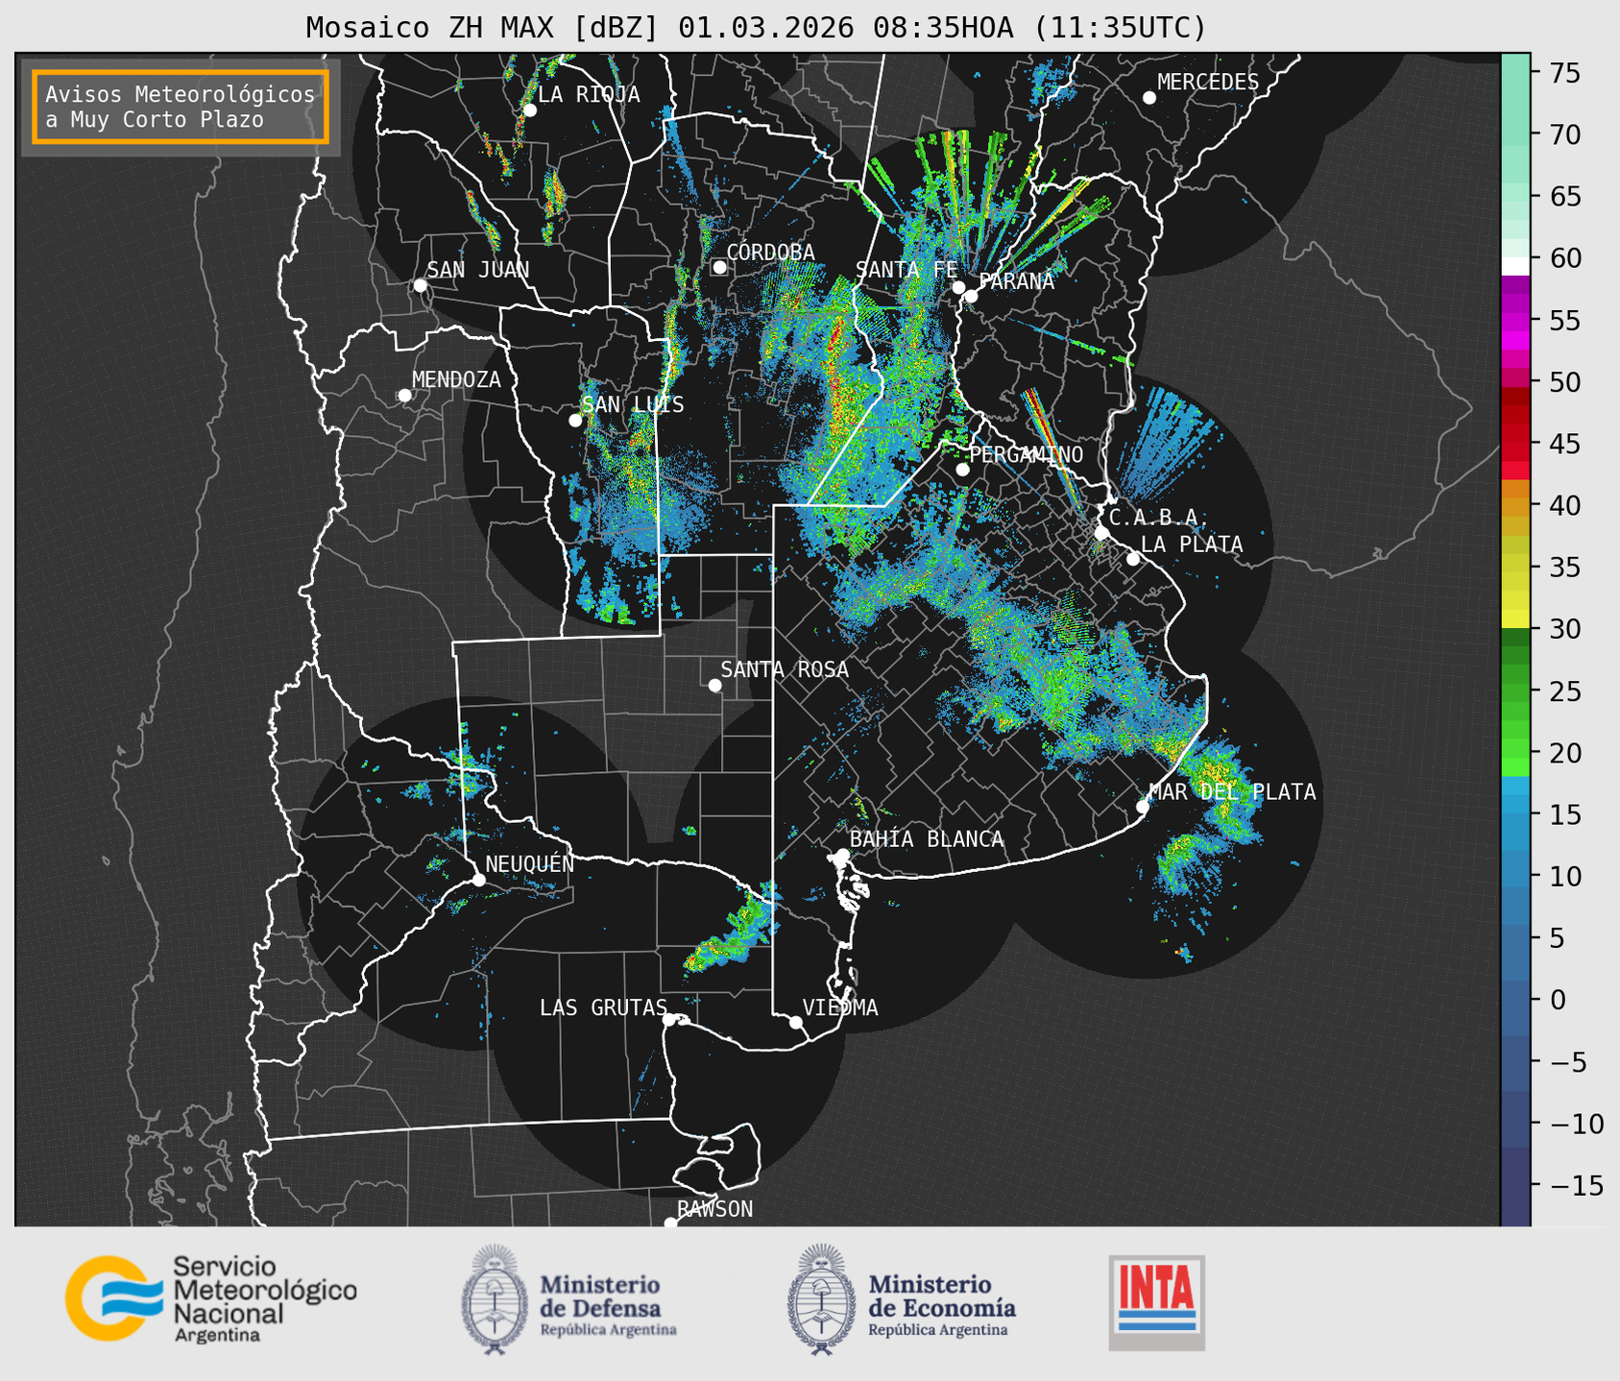The width and height of the screenshot is (1620, 1381).
Task: Select the MENDOZA city marker
Action: (x=404, y=396)
